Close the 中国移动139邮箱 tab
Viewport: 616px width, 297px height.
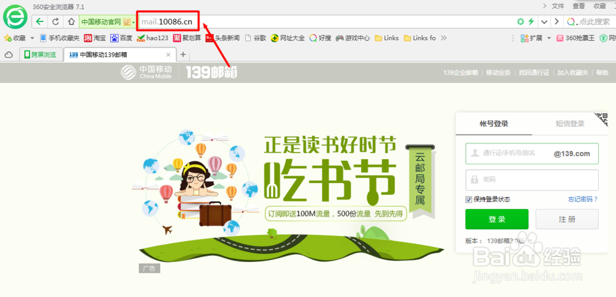click(168, 55)
